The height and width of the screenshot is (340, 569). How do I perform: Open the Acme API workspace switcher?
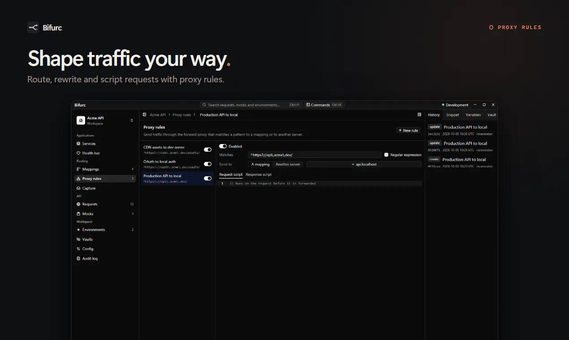pos(106,120)
